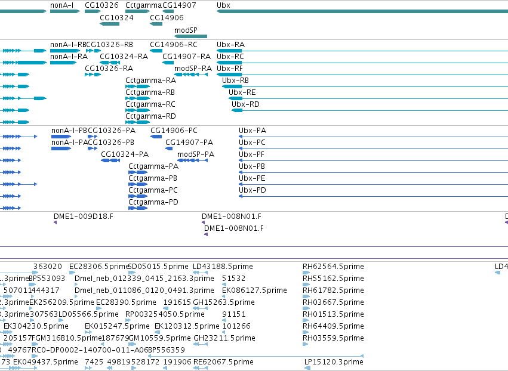Select Cctgamma-RC transcript label
The width and height of the screenshot is (508, 371).
click(150, 104)
